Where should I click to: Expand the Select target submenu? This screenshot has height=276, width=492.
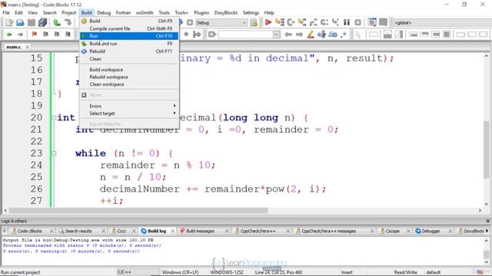pyautogui.click(x=129, y=113)
